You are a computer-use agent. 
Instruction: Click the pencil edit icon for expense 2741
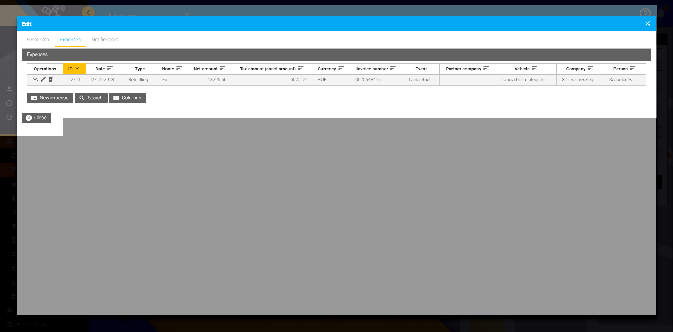coord(43,79)
